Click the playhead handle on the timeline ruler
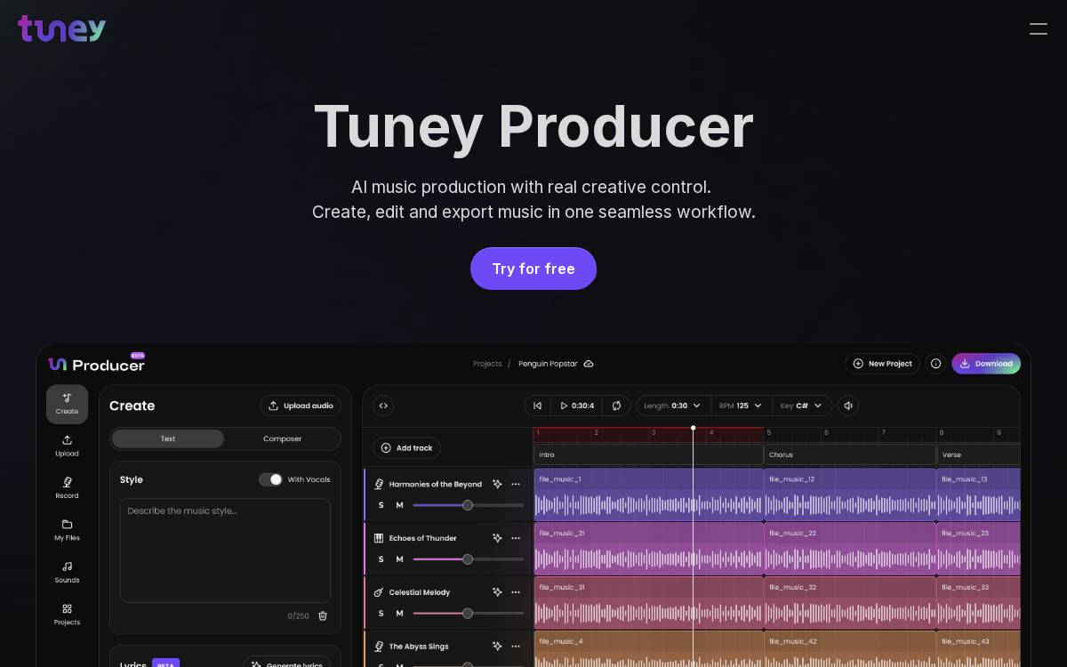Image resolution: width=1067 pixels, height=667 pixels. [693, 429]
